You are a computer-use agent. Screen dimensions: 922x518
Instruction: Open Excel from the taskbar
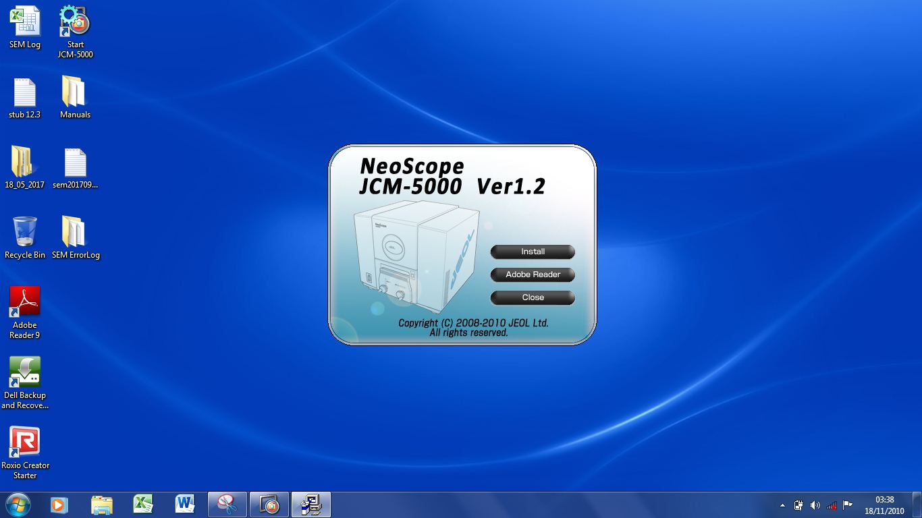tap(143, 505)
